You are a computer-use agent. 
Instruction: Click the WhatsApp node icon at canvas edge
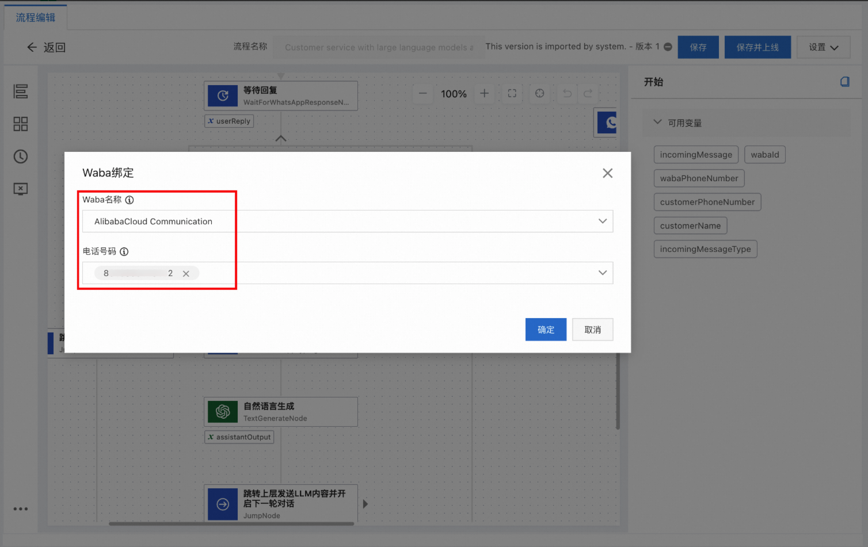[607, 123]
